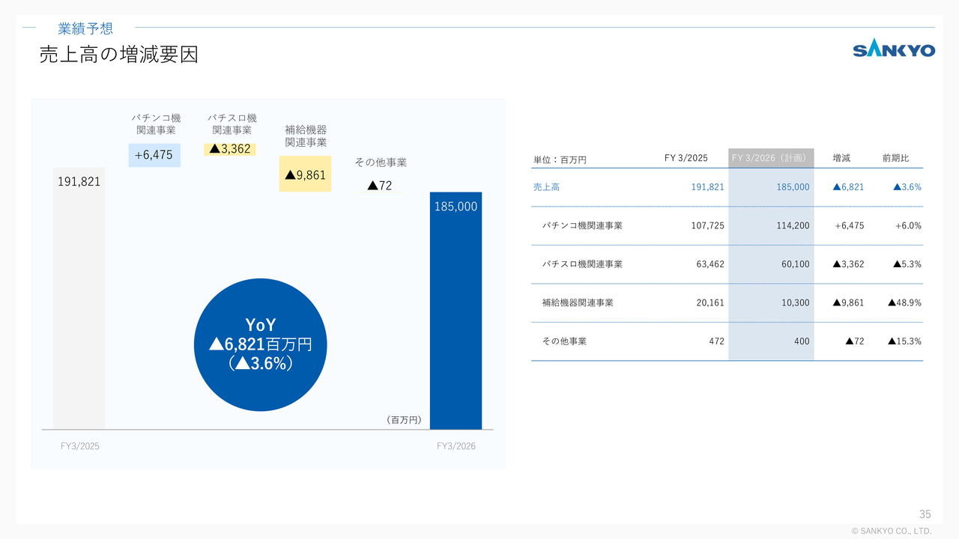Click the 114,200 table cell

click(793, 225)
